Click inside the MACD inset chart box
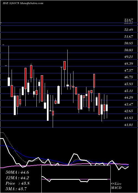Viewport: 138px width, 193px height. (x=76, y=179)
